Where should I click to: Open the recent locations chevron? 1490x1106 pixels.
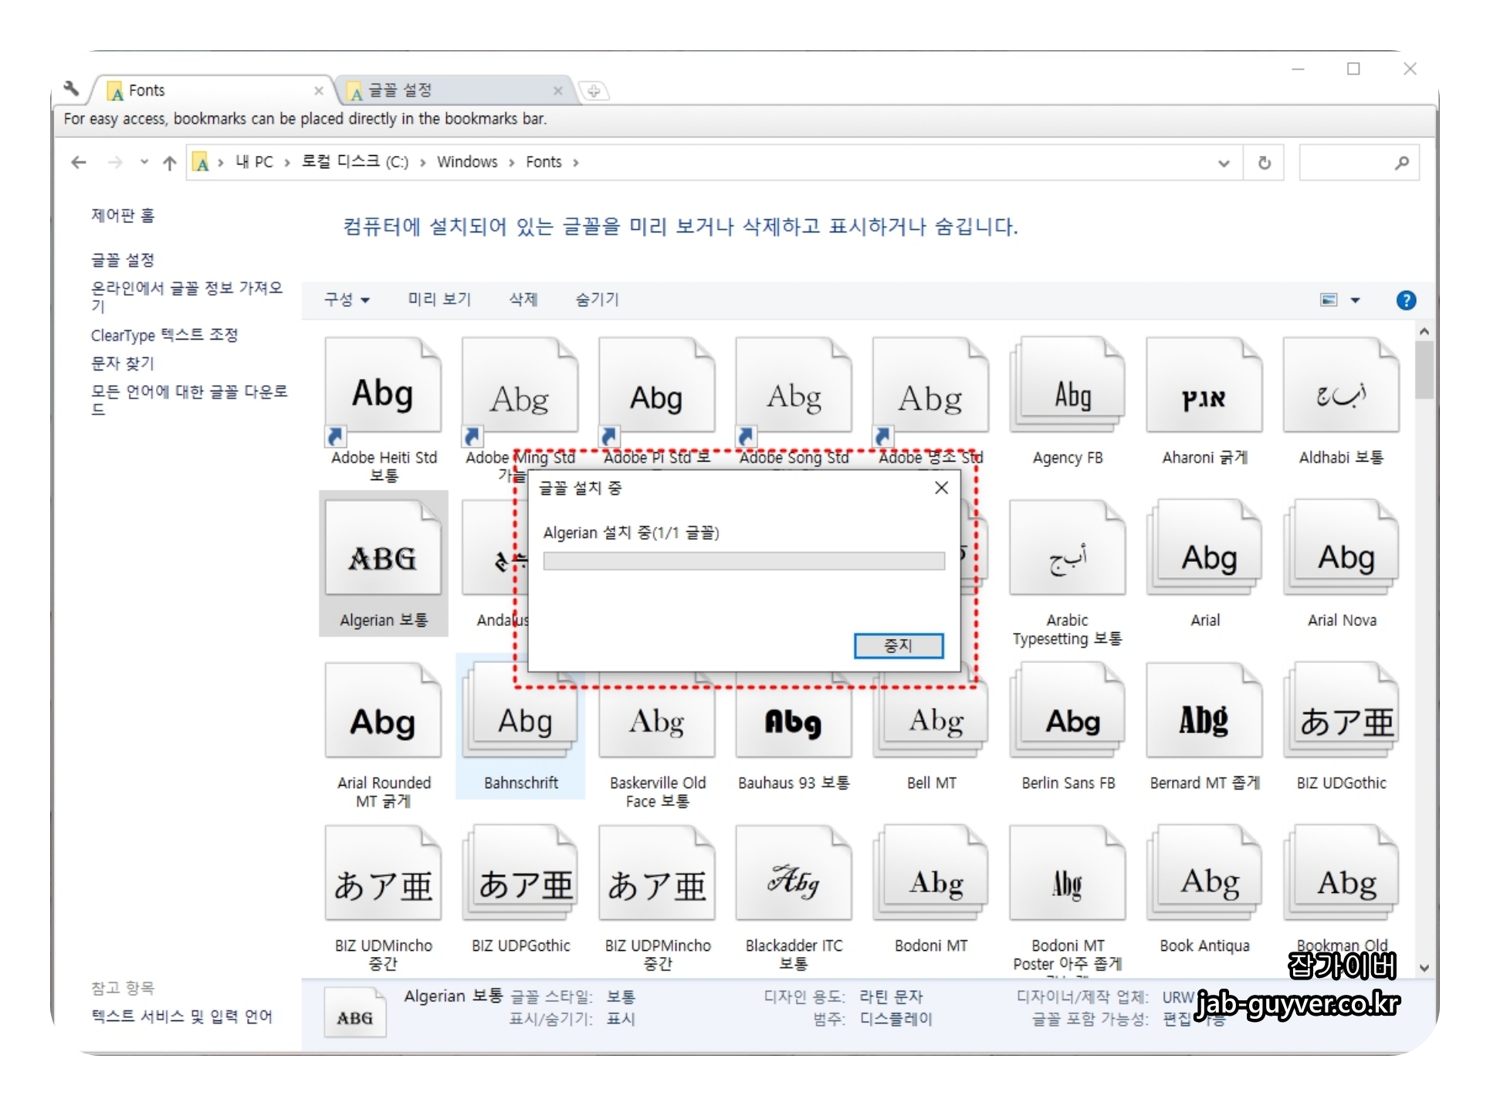click(144, 162)
